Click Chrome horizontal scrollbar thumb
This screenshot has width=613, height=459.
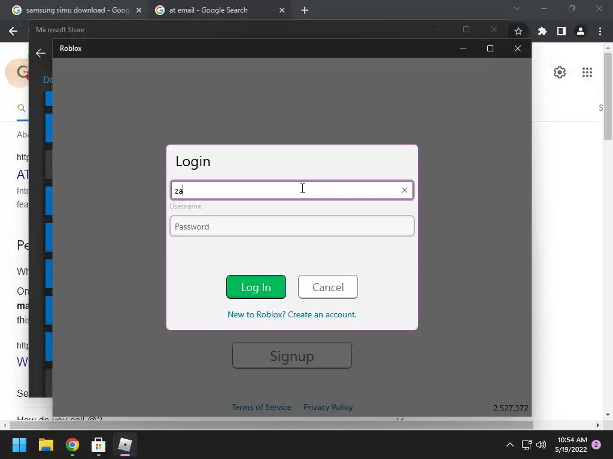coord(272,425)
